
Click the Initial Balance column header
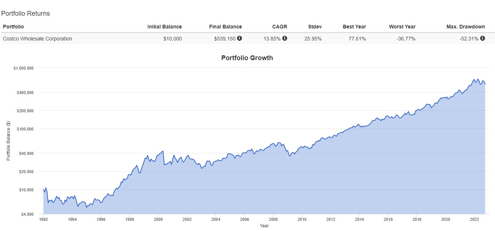[x=164, y=27]
